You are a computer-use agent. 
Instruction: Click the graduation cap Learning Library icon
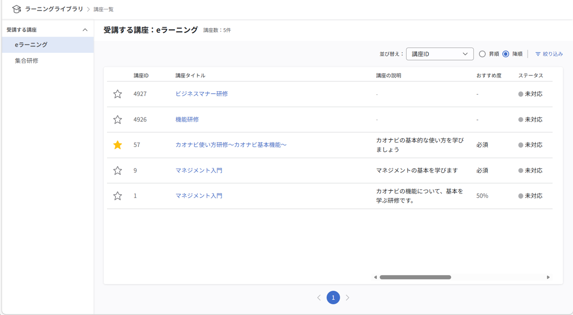17,9
